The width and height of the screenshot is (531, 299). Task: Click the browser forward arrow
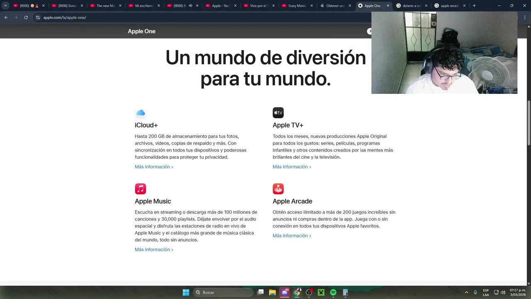tap(16, 17)
